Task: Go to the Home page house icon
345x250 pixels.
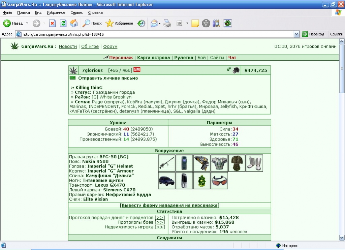Action: click(x=74, y=23)
